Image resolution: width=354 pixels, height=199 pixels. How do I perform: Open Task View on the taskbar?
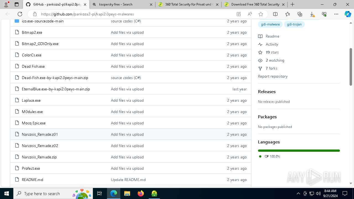coord(100,193)
